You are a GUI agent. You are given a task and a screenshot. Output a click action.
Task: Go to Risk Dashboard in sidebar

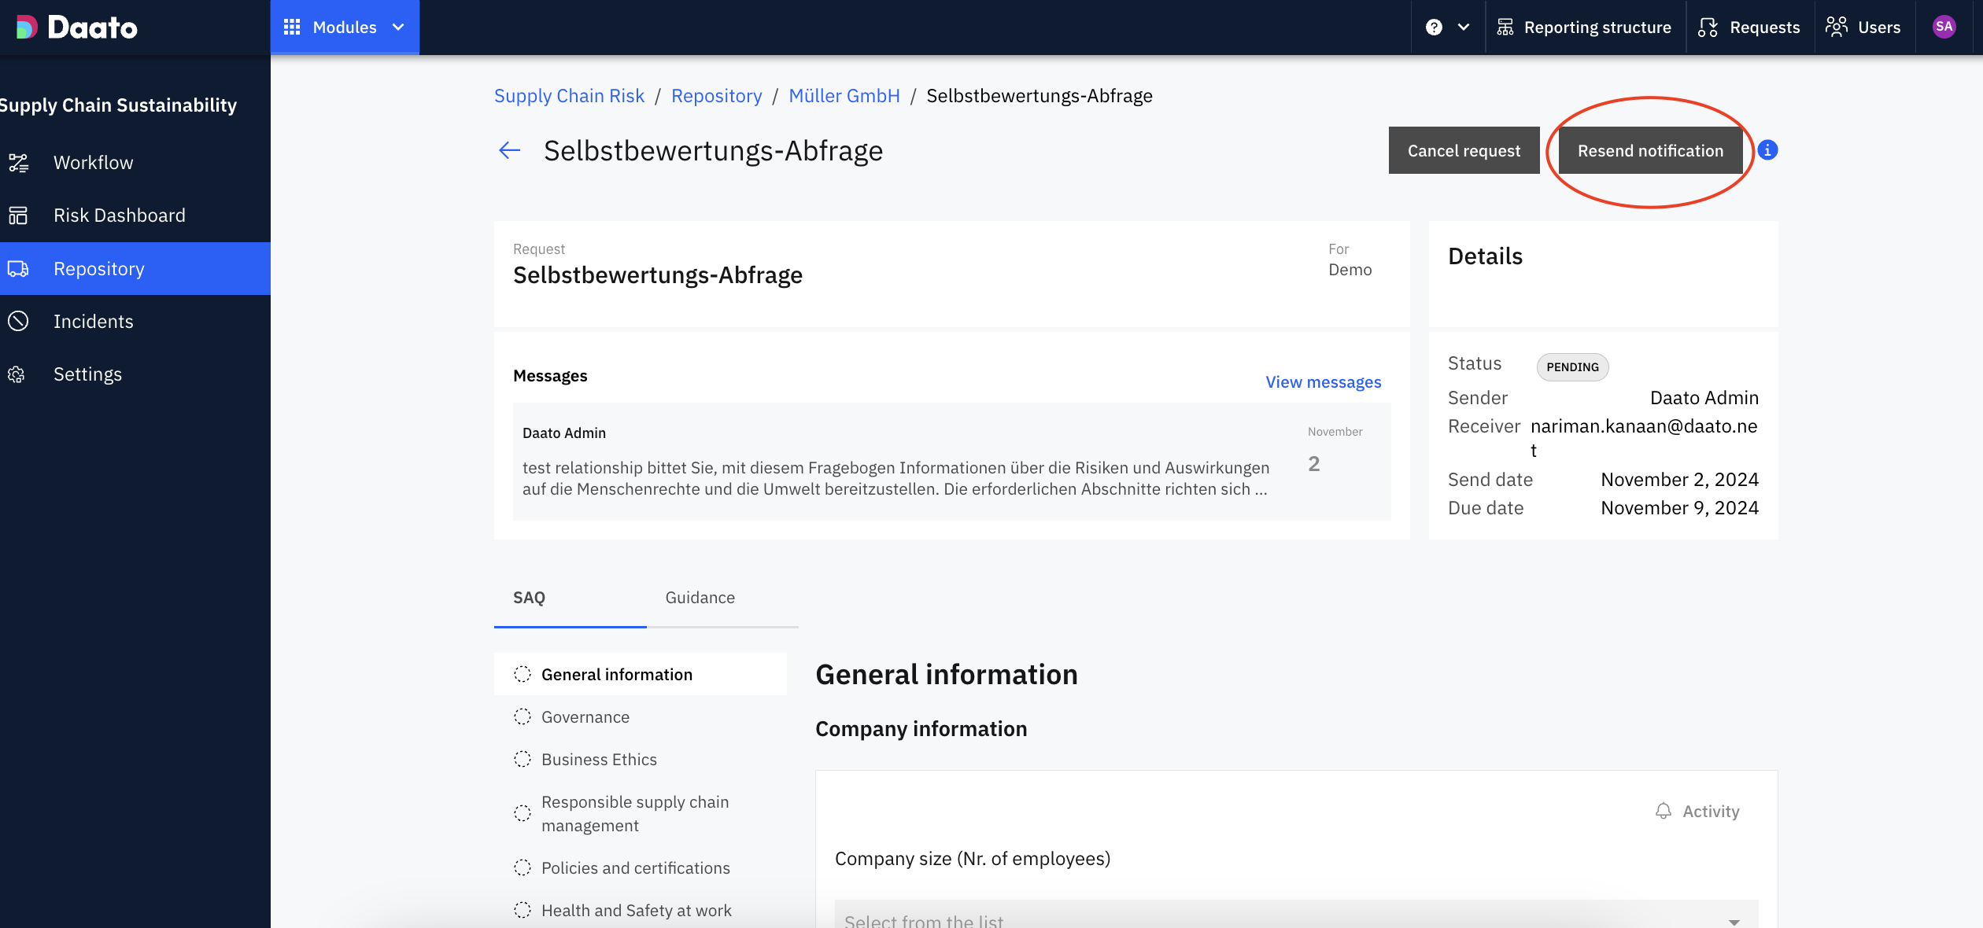[x=119, y=215]
